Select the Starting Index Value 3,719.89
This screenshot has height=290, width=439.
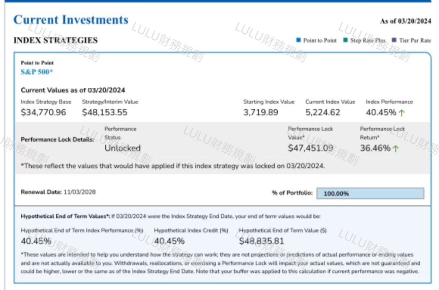(261, 113)
